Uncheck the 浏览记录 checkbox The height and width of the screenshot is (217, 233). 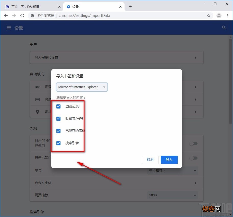click(58, 106)
